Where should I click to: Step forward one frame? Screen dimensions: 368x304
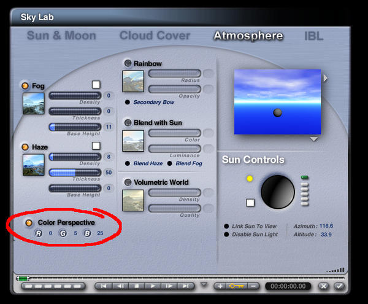pyautogui.click(x=169, y=286)
